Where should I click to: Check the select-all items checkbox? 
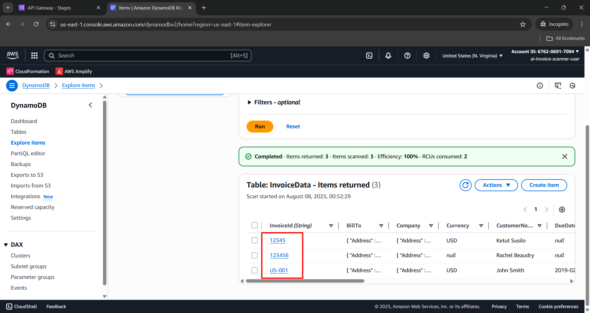point(254,225)
